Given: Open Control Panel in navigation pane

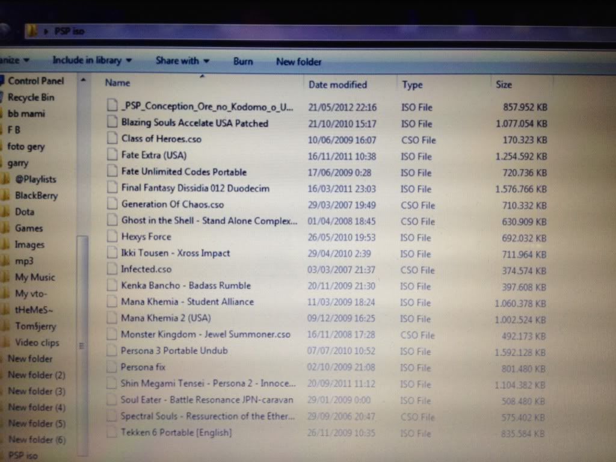Looking at the screenshot, I should (35, 81).
